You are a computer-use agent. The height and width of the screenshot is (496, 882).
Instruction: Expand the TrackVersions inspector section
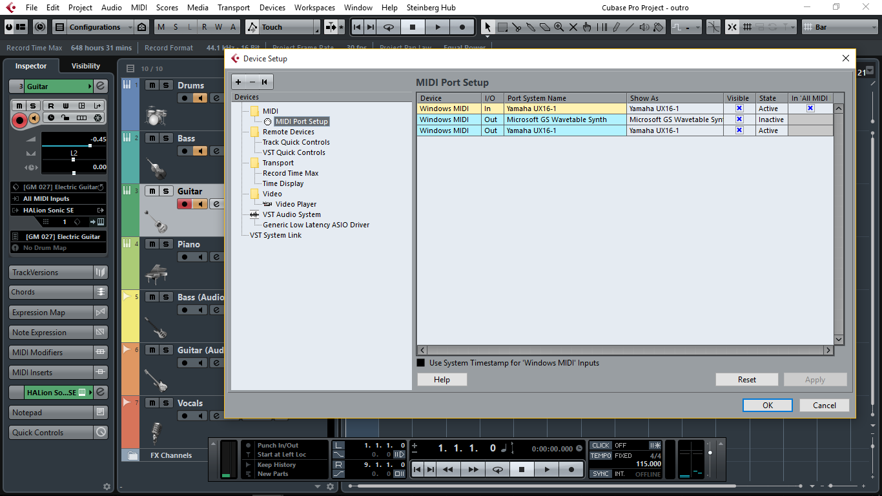pyautogui.click(x=58, y=273)
